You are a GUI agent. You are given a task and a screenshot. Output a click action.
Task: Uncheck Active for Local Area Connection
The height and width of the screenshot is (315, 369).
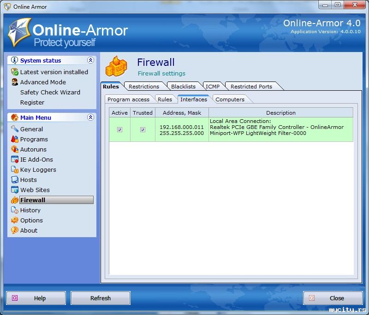119,130
